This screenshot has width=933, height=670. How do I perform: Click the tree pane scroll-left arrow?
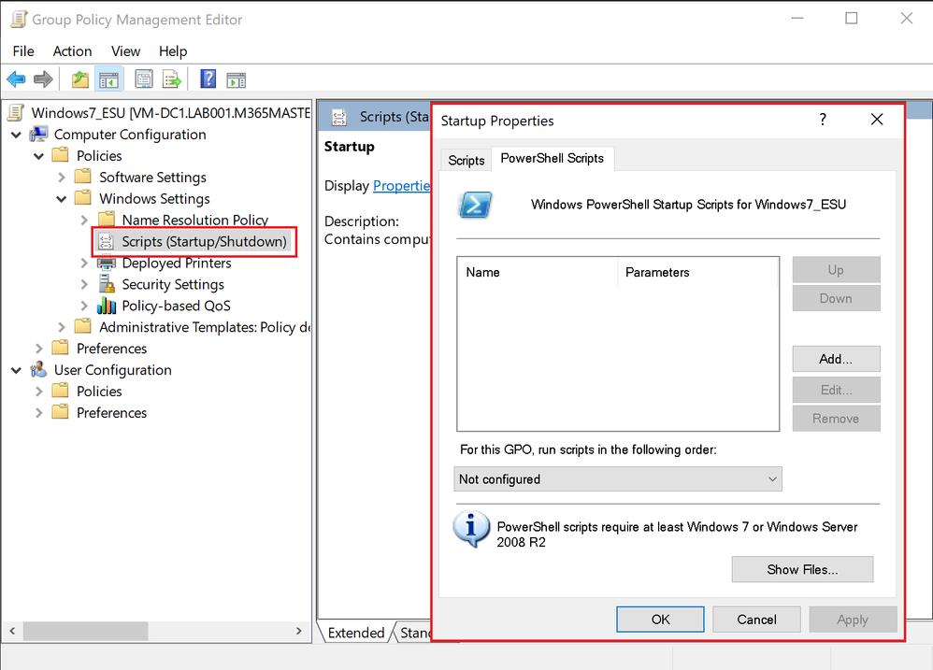click(x=12, y=632)
